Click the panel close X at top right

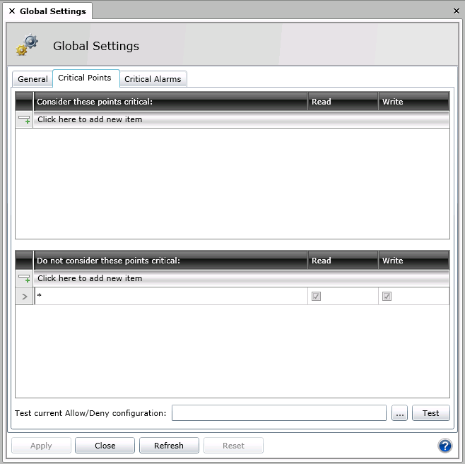click(456, 11)
